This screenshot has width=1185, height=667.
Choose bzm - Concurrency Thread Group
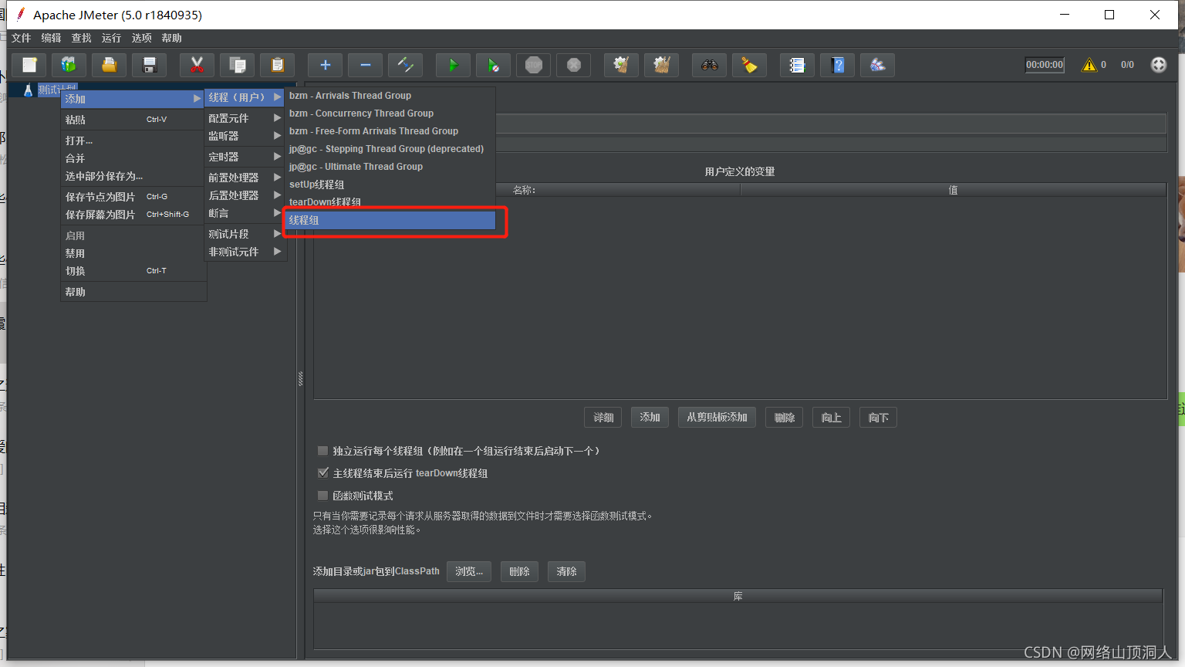click(390, 113)
